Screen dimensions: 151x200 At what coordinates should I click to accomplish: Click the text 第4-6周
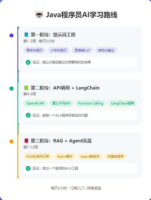point(30,94)
